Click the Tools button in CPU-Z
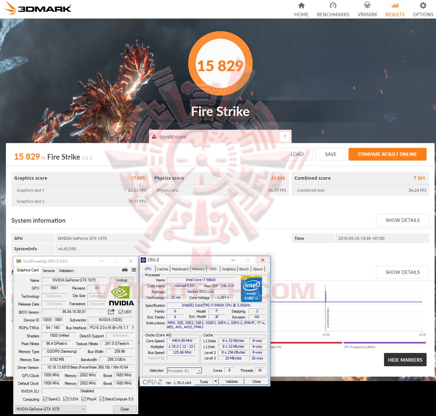 click(204, 382)
